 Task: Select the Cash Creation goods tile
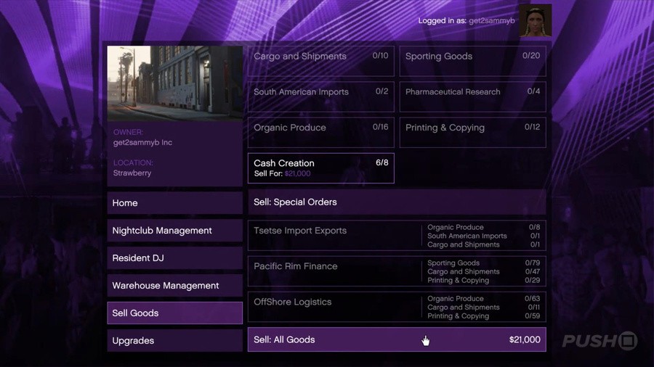click(x=320, y=168)
